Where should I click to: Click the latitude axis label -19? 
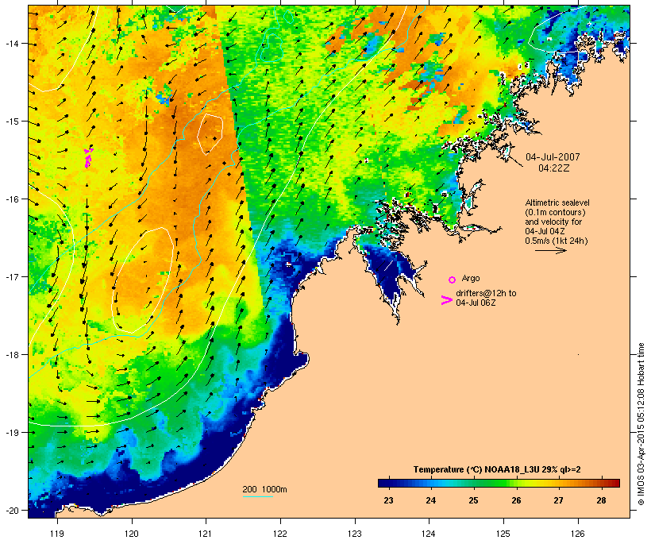12,433
